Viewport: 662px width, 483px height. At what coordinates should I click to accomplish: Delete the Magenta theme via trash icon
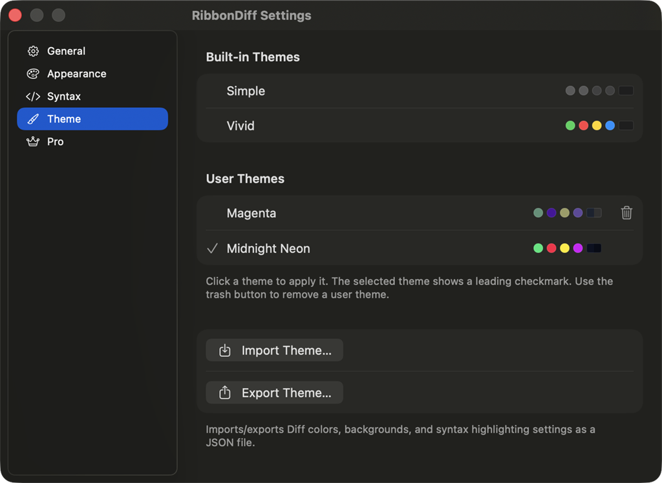[626, 212]
